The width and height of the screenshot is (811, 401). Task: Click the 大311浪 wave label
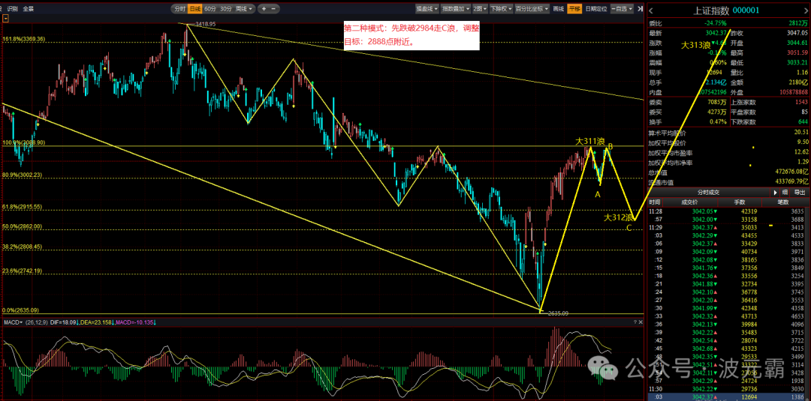click(590, 141)
